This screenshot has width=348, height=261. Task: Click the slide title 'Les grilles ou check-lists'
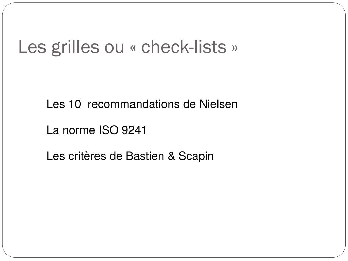pos(128,47)
